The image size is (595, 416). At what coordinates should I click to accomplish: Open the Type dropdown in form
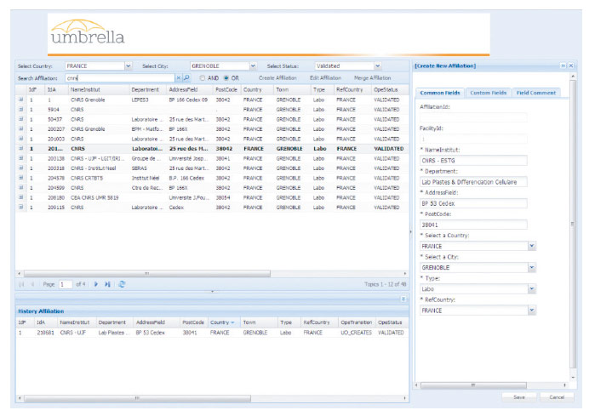(532, 289)
